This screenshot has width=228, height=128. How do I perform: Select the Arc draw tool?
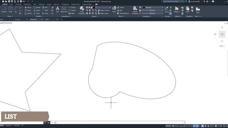16,10
